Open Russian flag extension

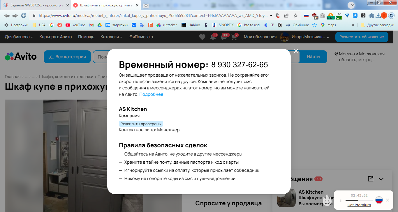click(x=306, y=15)
